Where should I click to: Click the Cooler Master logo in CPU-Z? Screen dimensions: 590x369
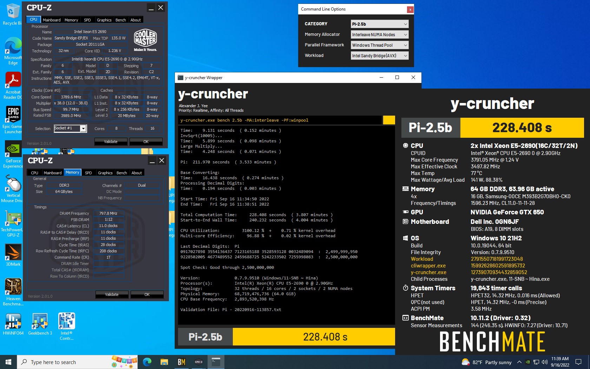145,40
